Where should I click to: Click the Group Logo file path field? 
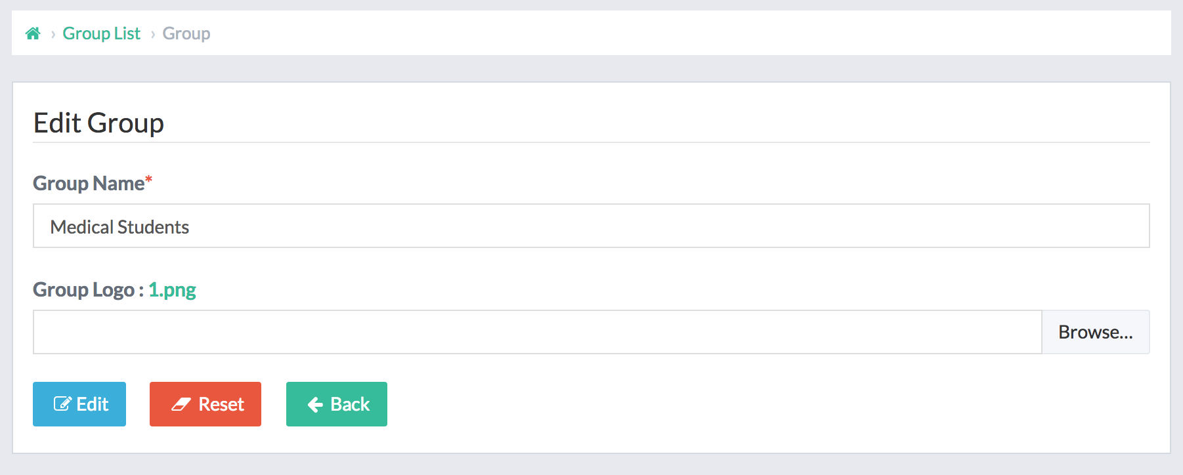537,332
